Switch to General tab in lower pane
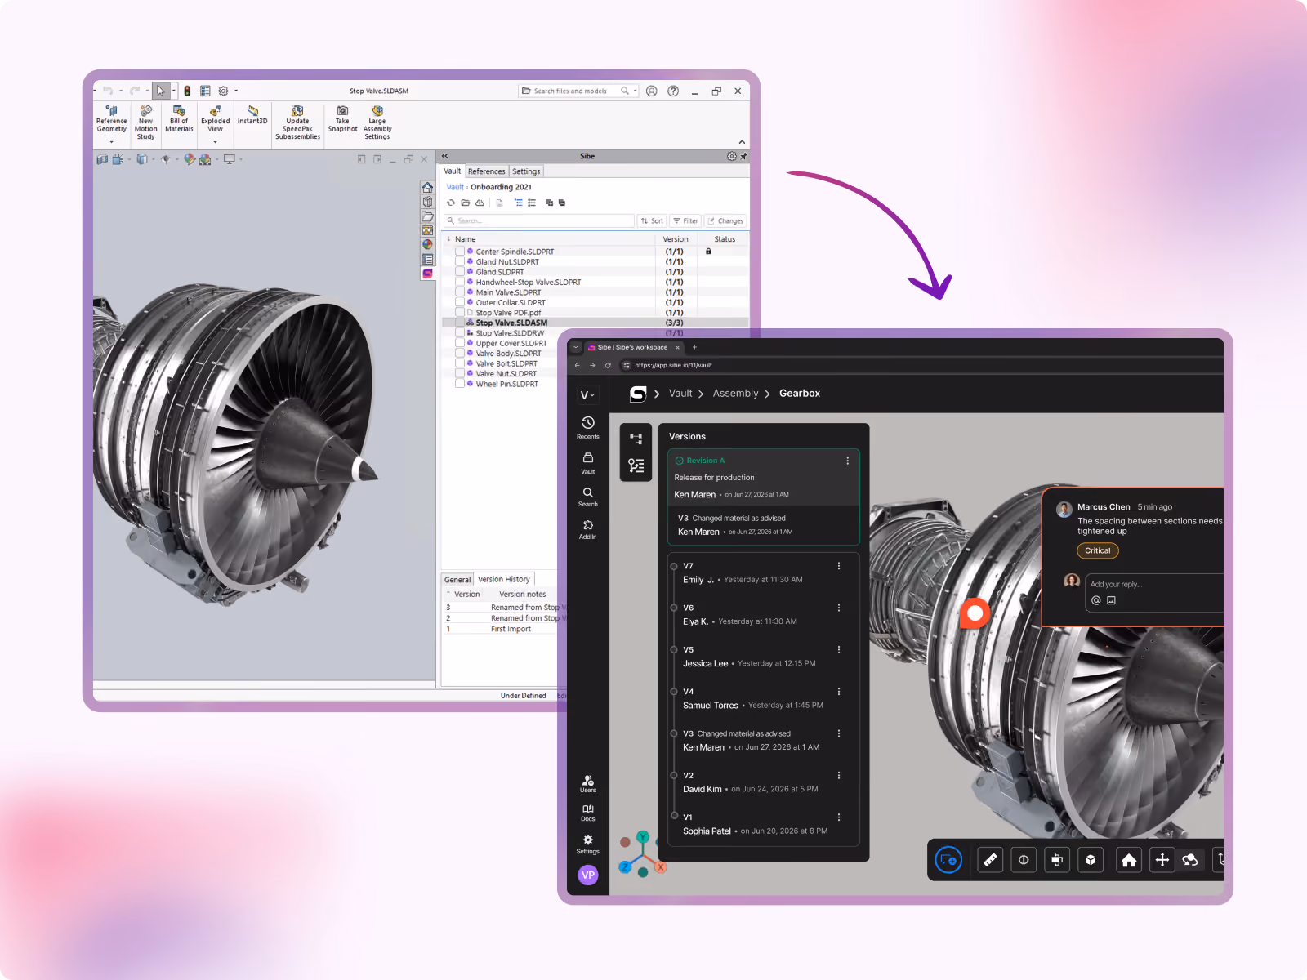The width and height of the screenshot is (1307, 980). 457,580
